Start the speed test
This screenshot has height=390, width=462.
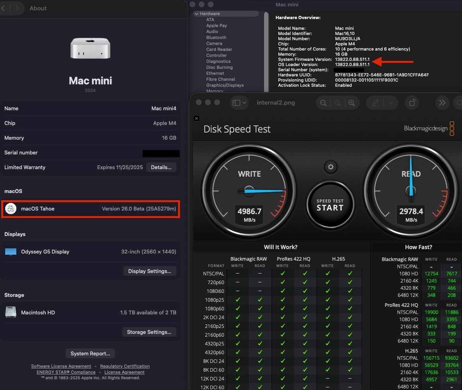click(x=330, y=205)
